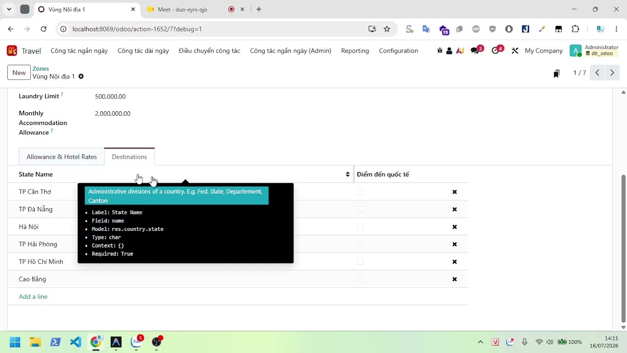Toggle Điểm đến quốc tế for TP Hải Phòng
The width and height of the screenshot is (627, 353).
click(x=361, y=244)
